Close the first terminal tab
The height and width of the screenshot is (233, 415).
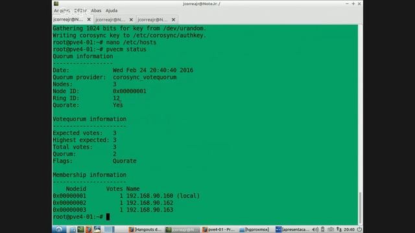(89, 19)
